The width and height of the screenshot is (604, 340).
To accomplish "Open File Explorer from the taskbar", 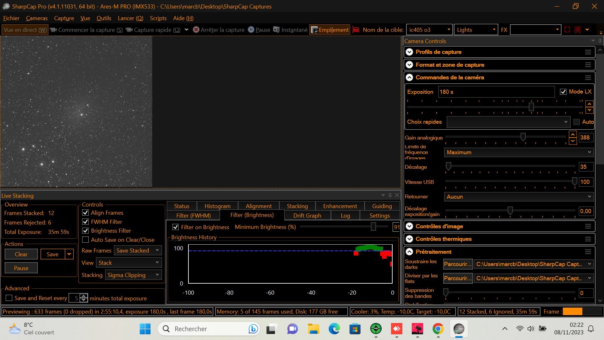I will pyautogui.click(x=313, y=329).
